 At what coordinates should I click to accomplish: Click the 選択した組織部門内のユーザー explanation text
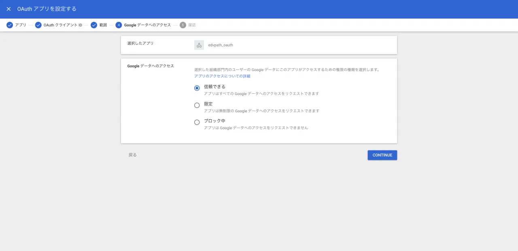287,70
